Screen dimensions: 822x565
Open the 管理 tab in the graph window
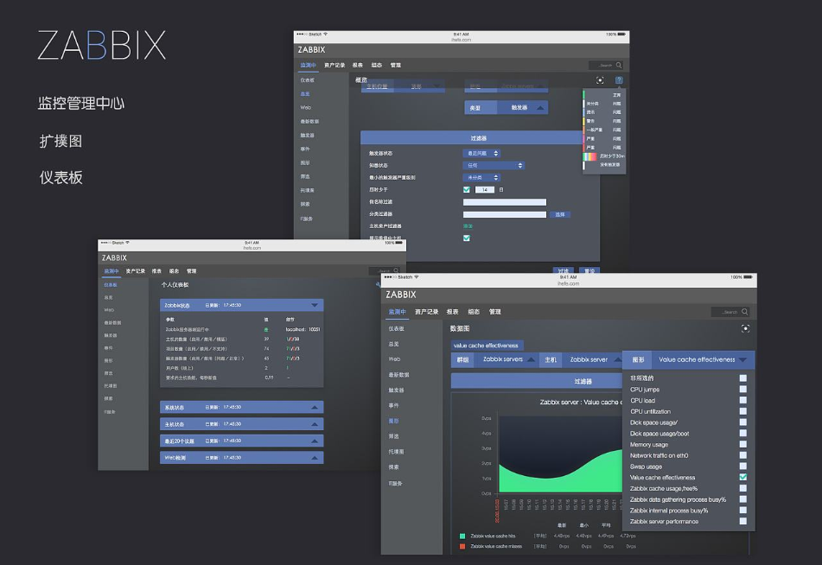(495, 312)
